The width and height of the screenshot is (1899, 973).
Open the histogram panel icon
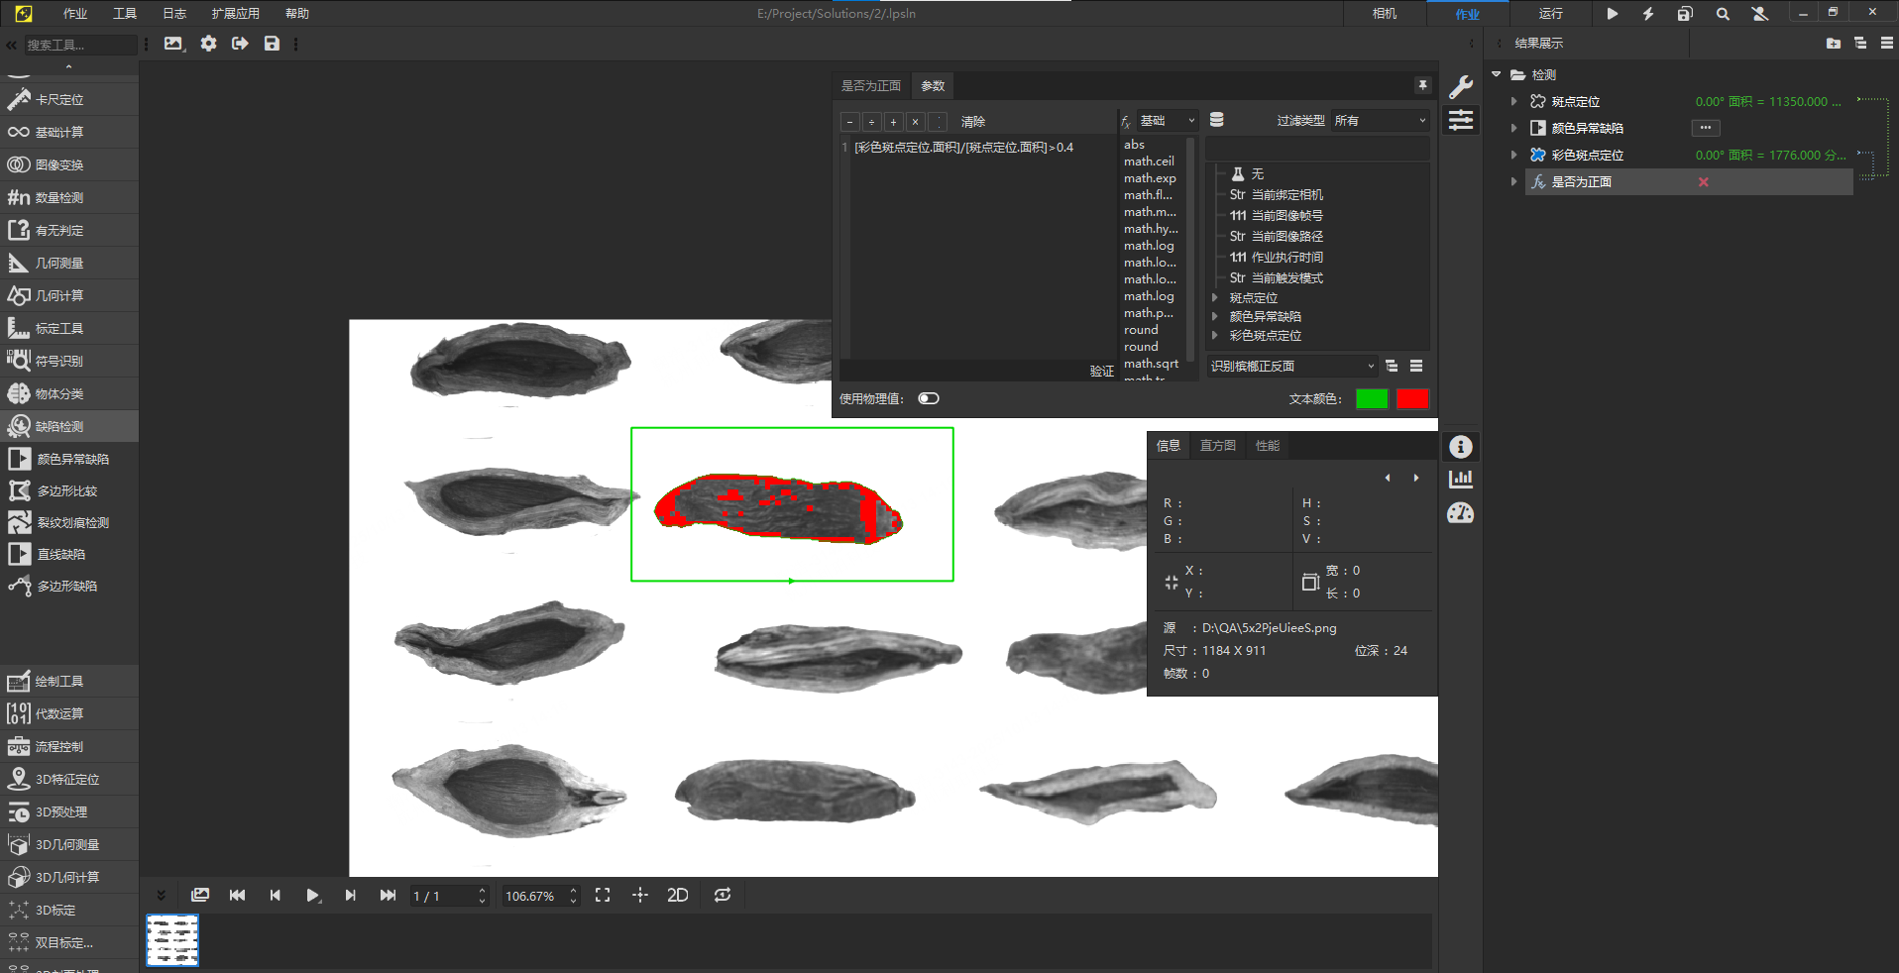tap(1460, 480)
